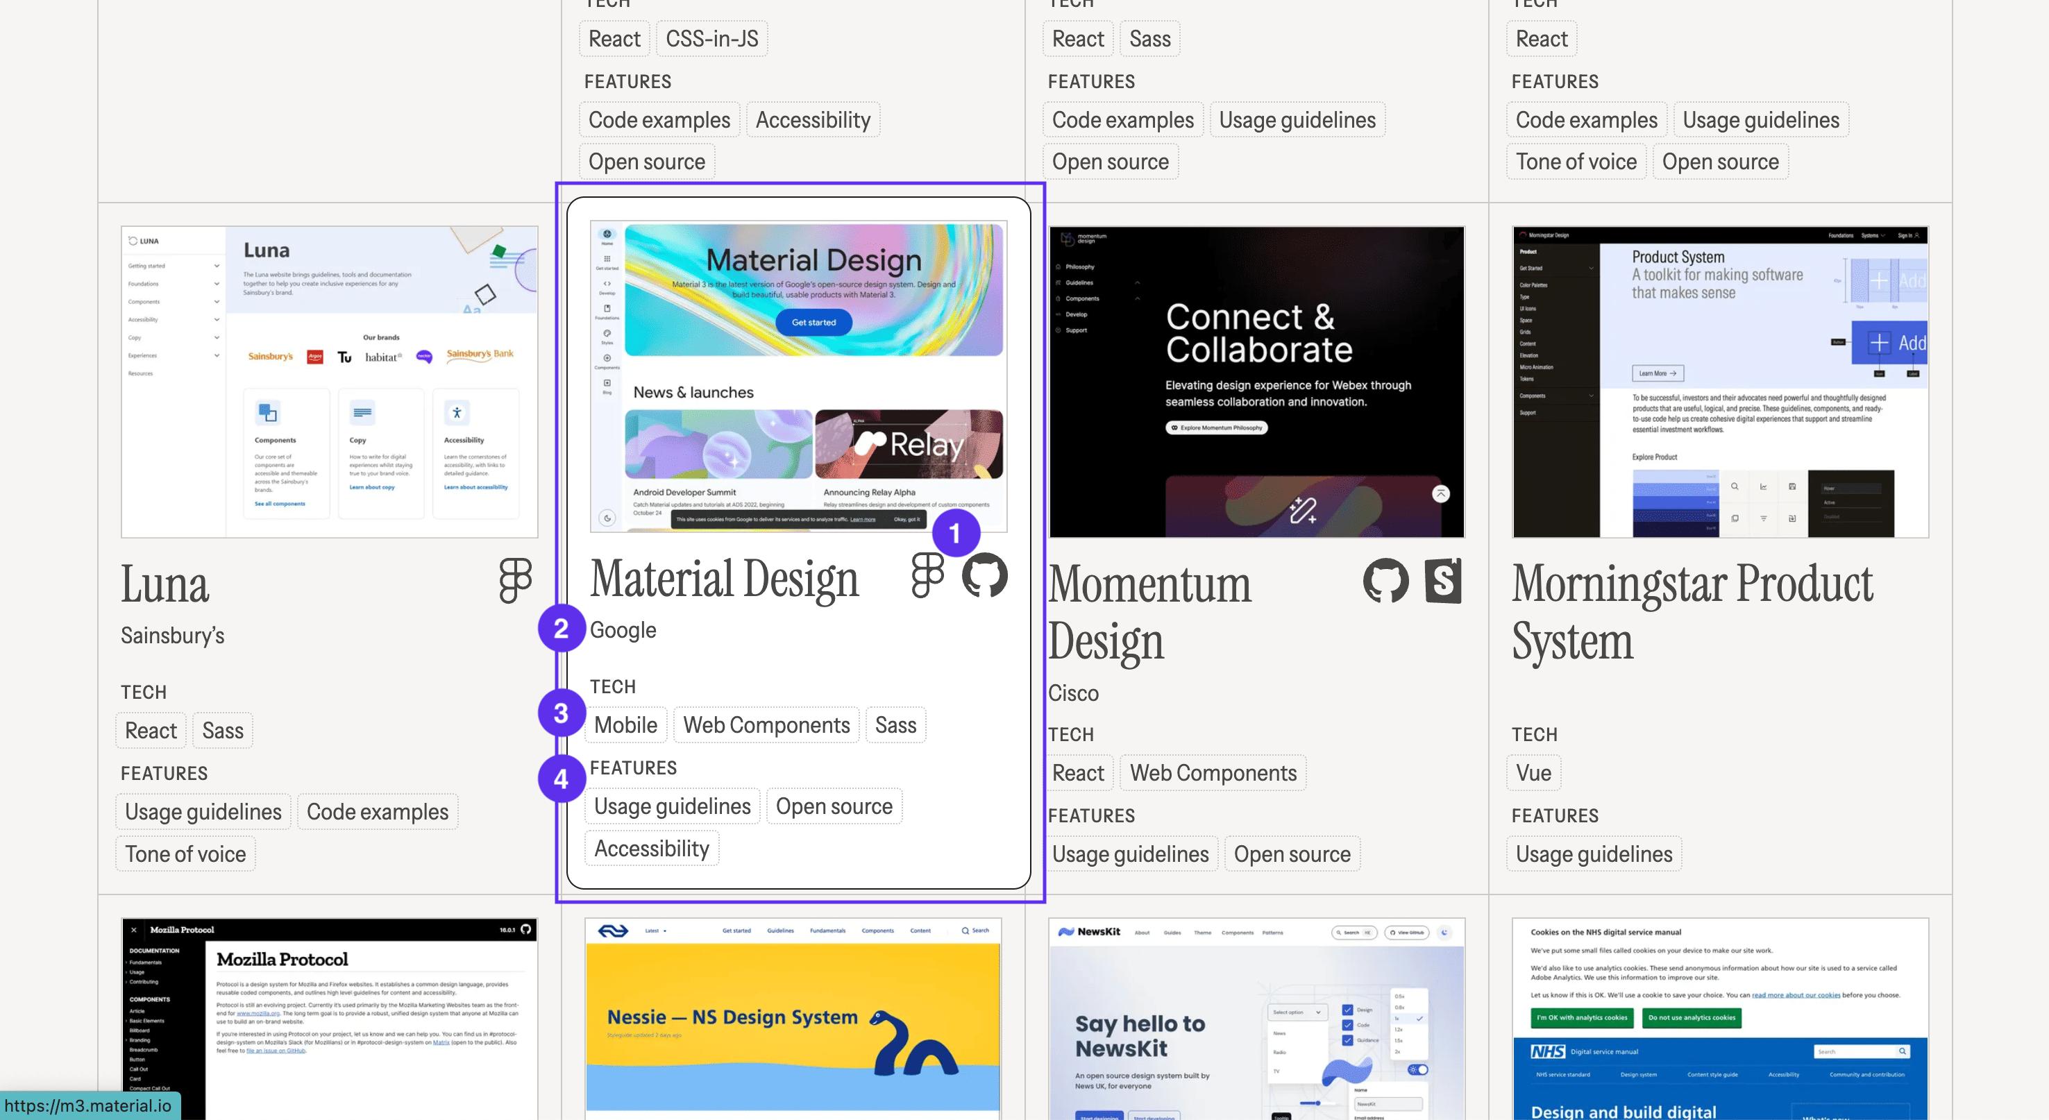Select Material Design's Open source tag

pos(834,806)
